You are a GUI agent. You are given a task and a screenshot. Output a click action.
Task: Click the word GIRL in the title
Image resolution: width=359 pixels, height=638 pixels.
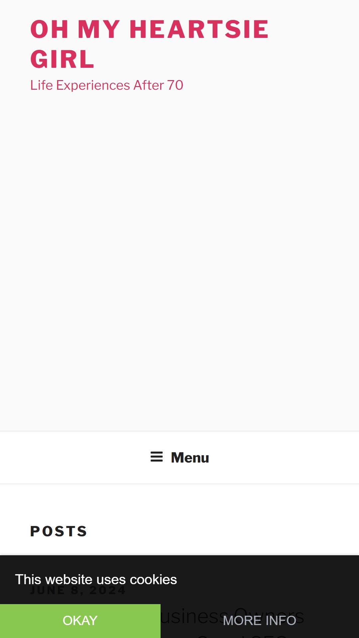(62, 59)
